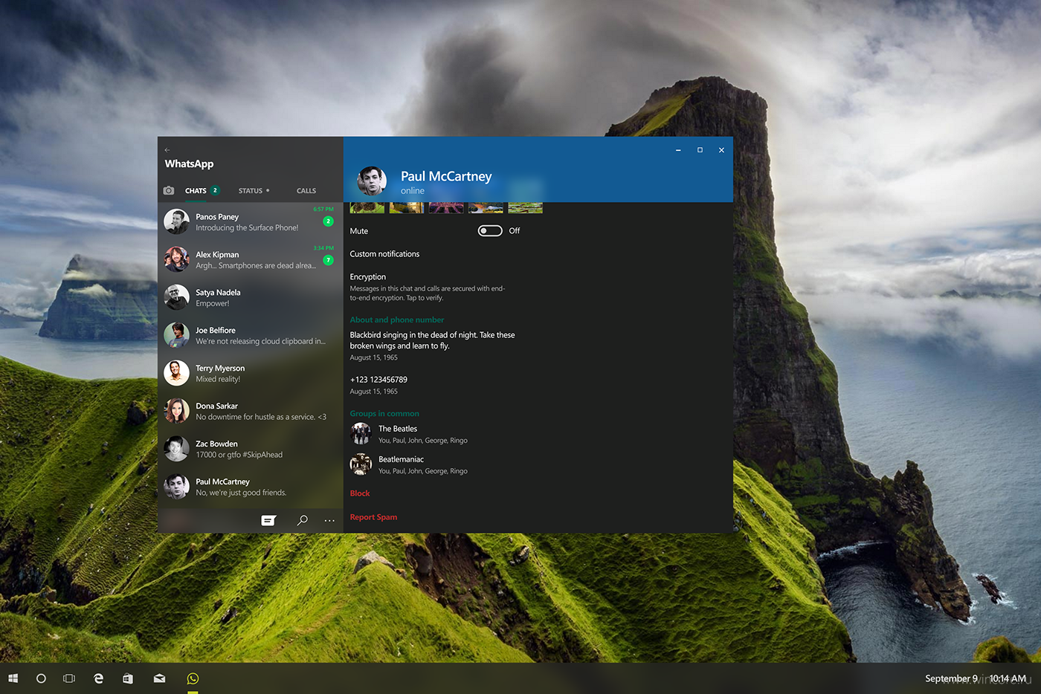The height and width of the screenshot is (694, 1041).
Task: Click the phone number +123 123456789
Action: click(378, 380)
